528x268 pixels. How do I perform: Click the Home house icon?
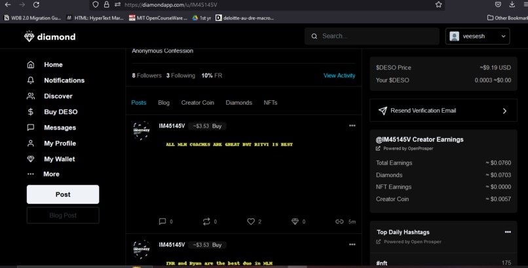click(31, 65)
